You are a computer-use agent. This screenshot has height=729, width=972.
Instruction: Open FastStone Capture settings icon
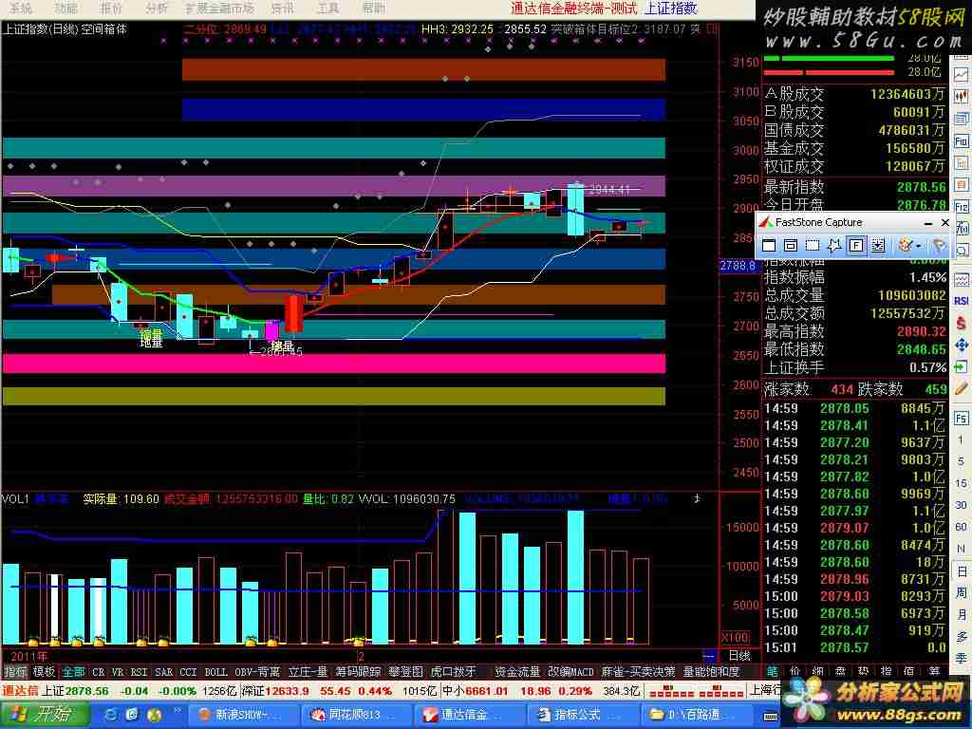939,246
